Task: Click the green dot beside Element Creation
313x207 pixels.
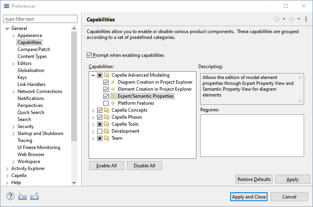Action: [113, 89]
